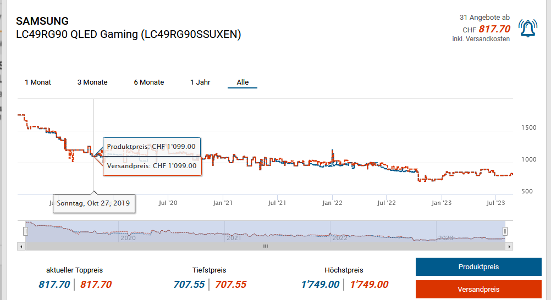Click the Sonntag, Okt 27, 2019 date label
The width and height of the screenshot is (551, 300).
click(93, 203)
